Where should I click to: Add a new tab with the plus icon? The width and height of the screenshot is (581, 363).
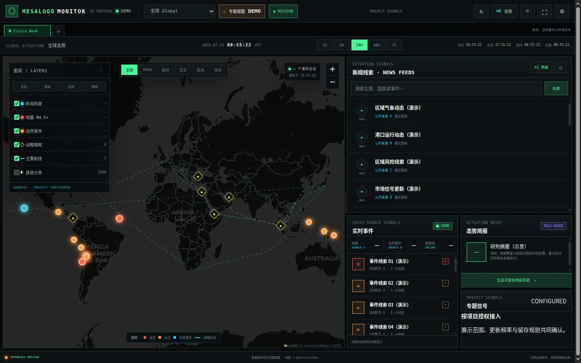59,31
